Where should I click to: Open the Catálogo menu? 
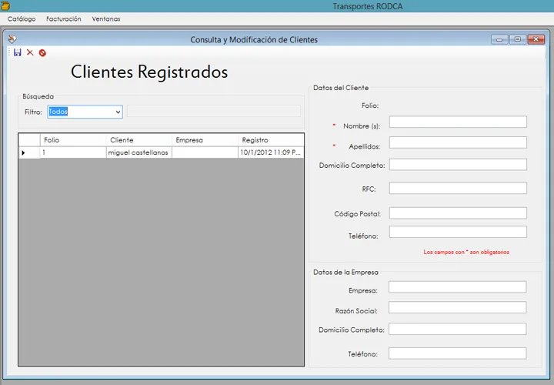(x=22, y=18)
